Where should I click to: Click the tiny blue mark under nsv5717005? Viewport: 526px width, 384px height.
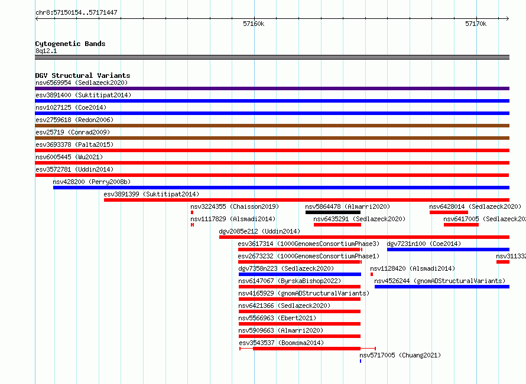coord(361,361)
